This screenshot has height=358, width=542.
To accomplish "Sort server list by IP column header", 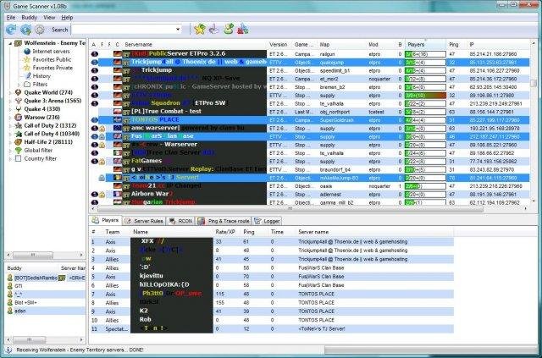I will (x=498, y=45).
